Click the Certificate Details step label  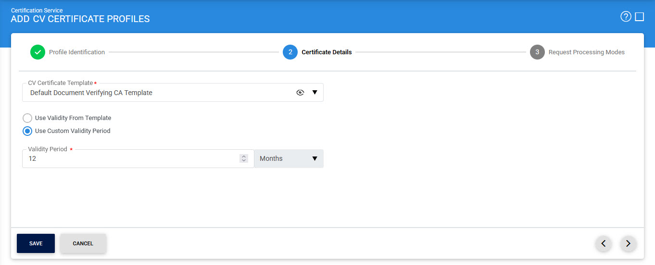[327, 52]
